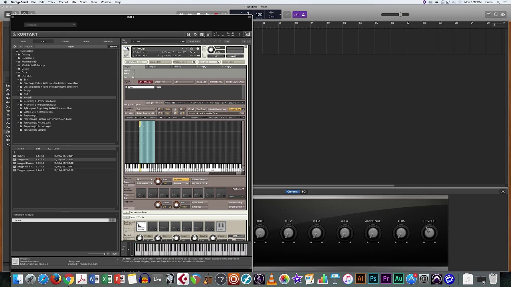The width and height of the screenshot is (511, 287).
Task: Open the Track menu in macOS menu bar
Action: (51, 2)
